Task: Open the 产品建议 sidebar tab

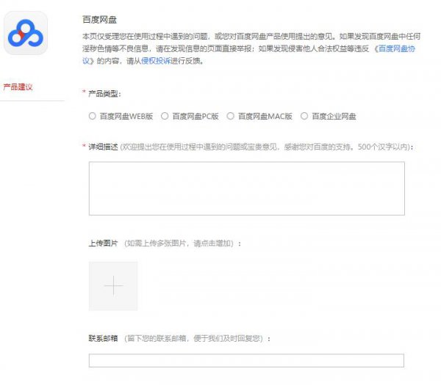Action: (18, 87)
